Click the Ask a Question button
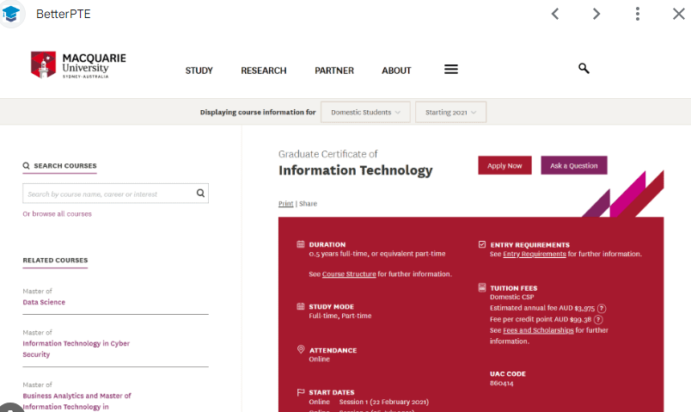This screenshot has width=691, height=412. [x=574, y=165]
